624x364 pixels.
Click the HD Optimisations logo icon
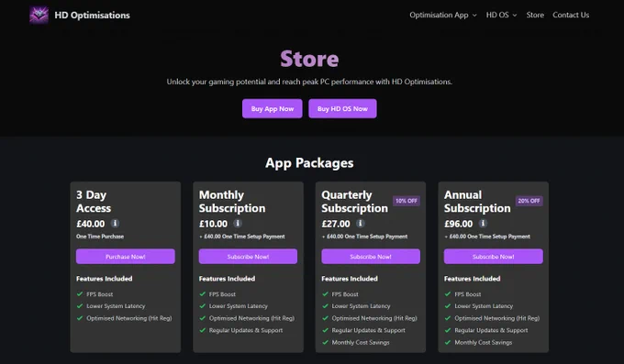(39, 15)
